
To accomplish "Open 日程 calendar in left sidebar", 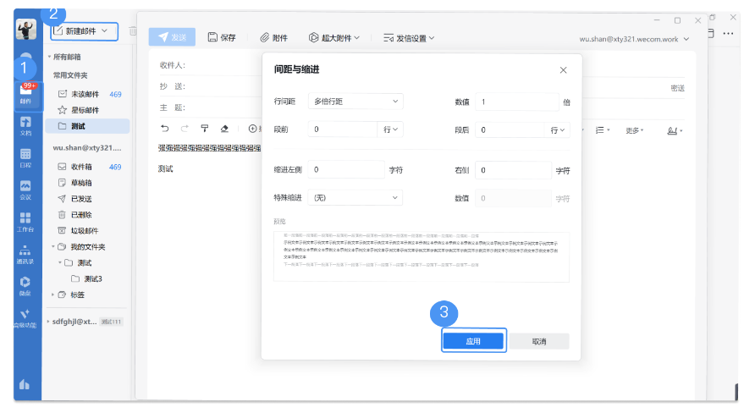I will pos(25,157).
